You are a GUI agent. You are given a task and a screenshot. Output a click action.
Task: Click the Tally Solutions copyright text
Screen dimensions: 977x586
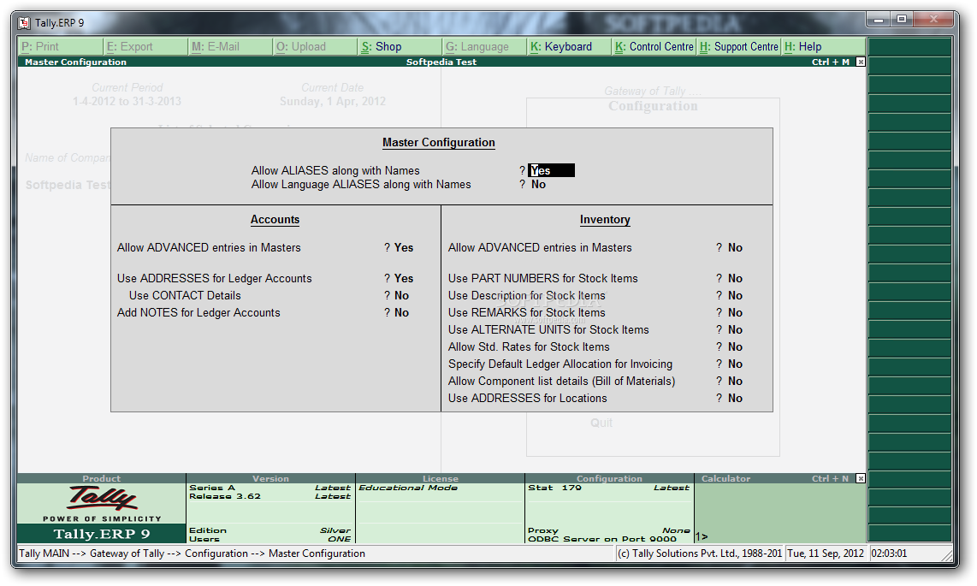click(700, 553)
